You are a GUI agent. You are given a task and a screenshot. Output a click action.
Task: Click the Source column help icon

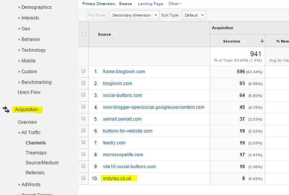115,34
